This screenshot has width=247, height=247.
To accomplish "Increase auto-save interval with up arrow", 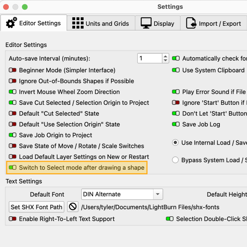I will click(165, 56).
